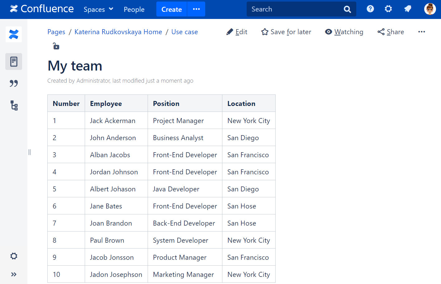Open administration gear in top header

[x=388, y=9]
